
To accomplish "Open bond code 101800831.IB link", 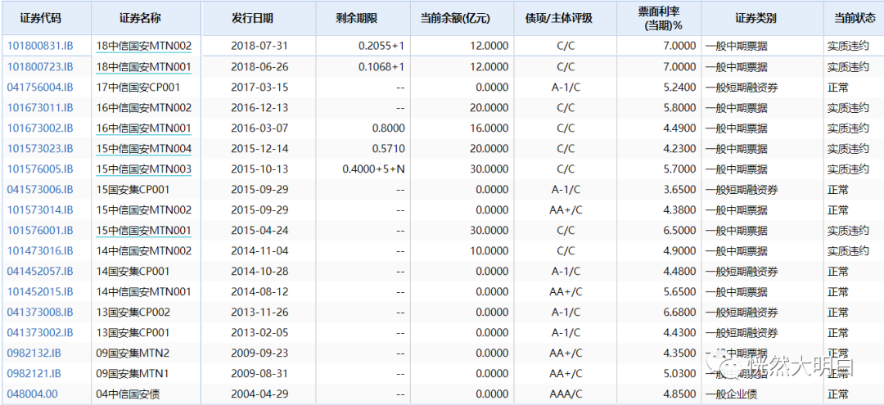I will (40, 46).
